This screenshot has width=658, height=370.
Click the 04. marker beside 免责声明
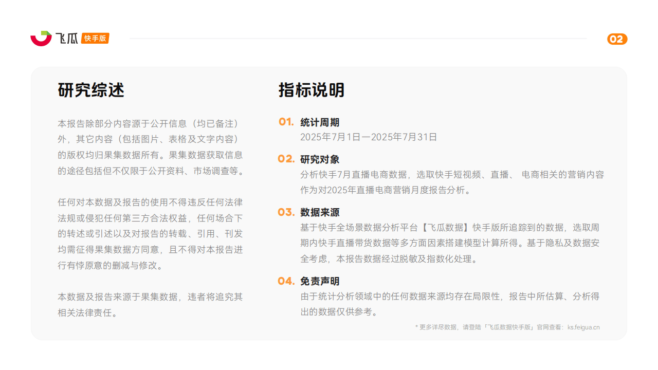[286, 281]
